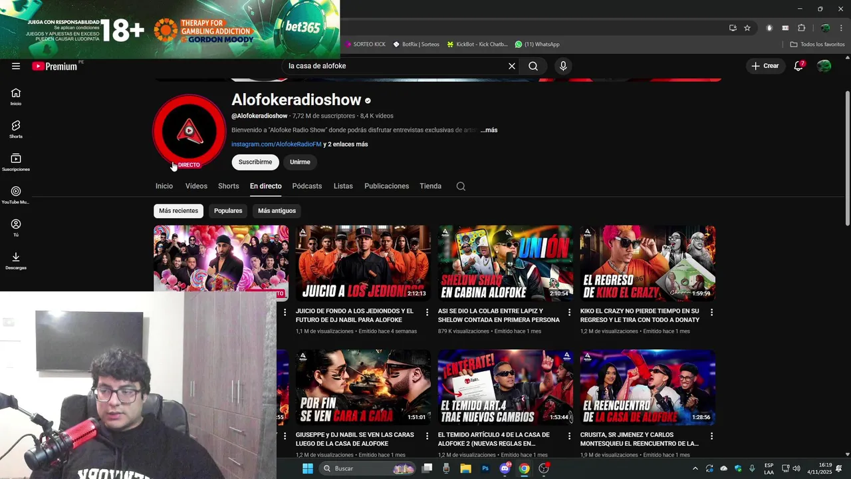Viewport: 851px width, 479px height.
Task: Click the Unirme button
Action: (300, 162)
